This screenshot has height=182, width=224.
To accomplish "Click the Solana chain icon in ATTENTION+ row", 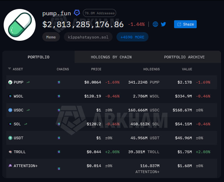I will click(x=59, y=169).
